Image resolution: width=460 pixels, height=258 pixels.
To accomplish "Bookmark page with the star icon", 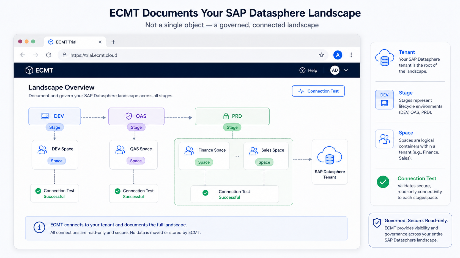I will (x=321, y=55).
